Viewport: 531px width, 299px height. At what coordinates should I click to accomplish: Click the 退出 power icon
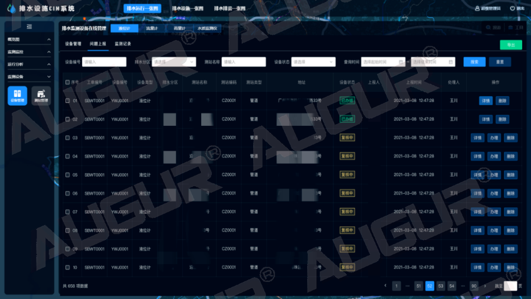[512, 9]
